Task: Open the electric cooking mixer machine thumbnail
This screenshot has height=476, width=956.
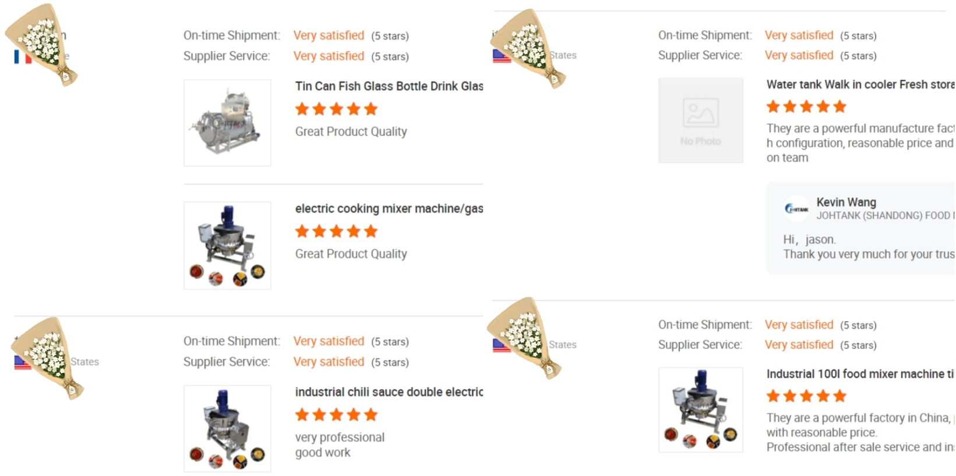Action: (x=227, y=246)
